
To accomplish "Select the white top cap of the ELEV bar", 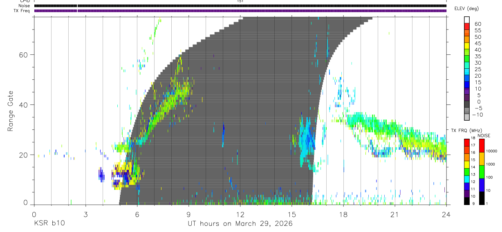I will tap(467, 20).
